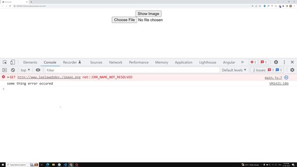Image resolution: width=297 pixels, height=167 pixels.
Task: Toggle the live expression eye icon
Action: [x=38, y=70]
